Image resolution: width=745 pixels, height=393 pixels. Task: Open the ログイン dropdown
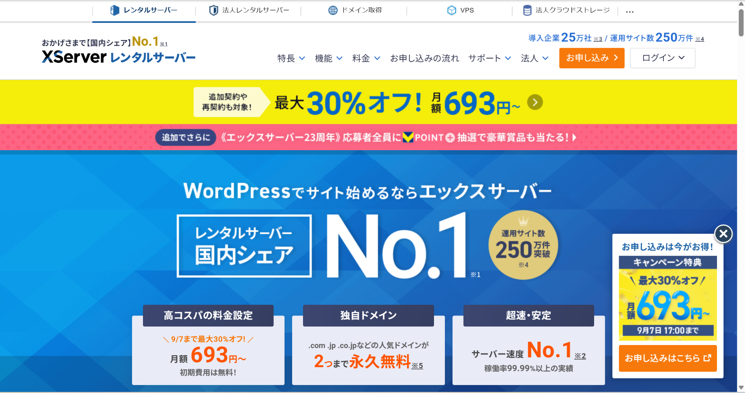coord(663,58)
